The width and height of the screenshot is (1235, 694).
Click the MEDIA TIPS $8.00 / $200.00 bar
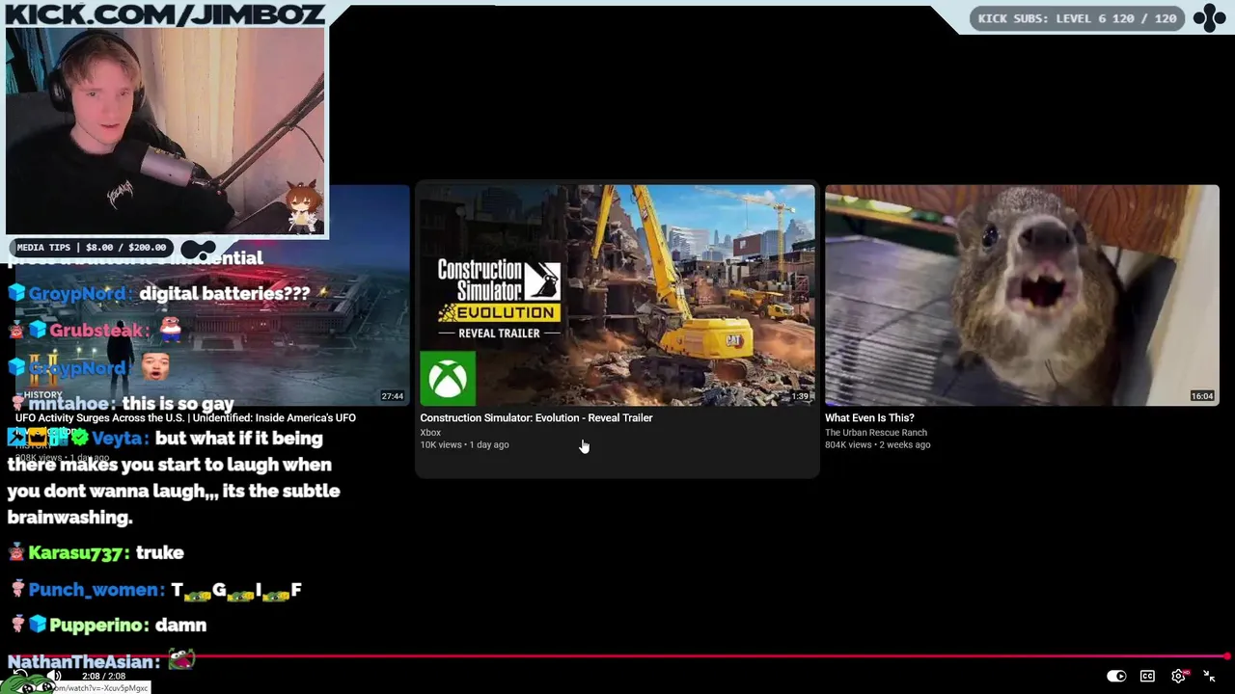coord(92,248)
